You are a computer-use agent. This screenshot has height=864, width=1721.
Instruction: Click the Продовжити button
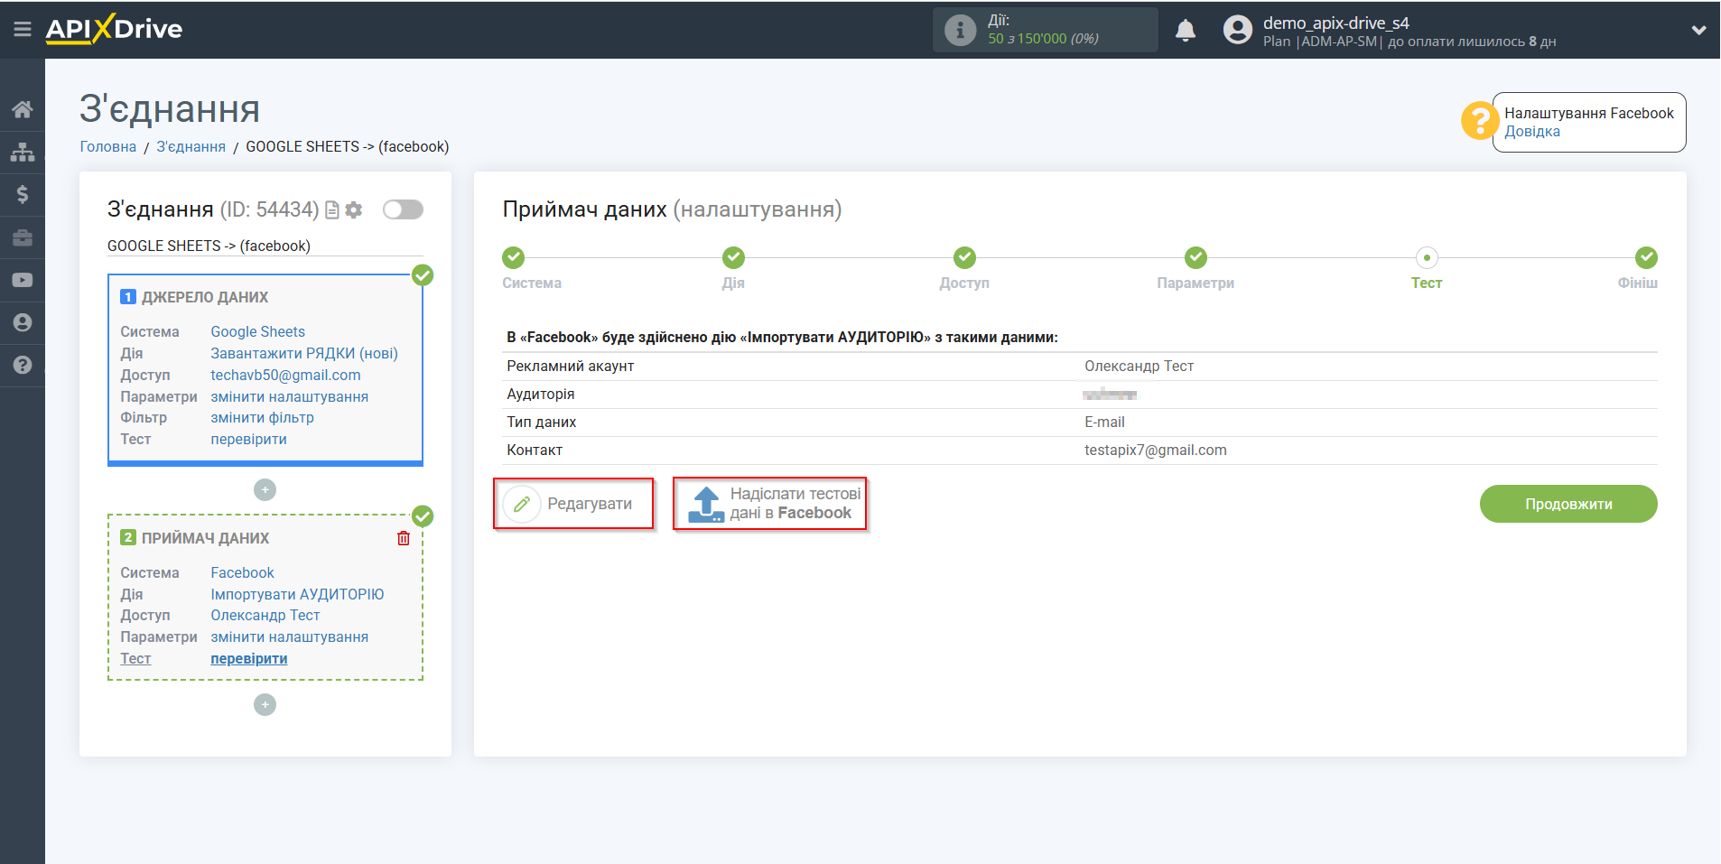[x=1568, y=504]
